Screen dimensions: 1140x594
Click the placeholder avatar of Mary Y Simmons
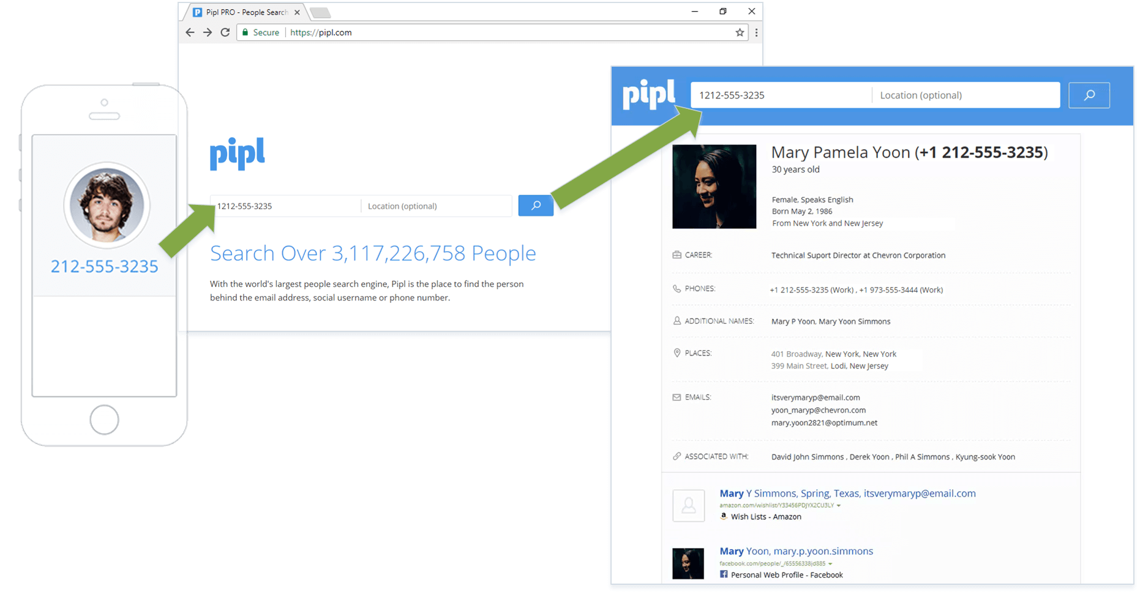pos(688,505)
